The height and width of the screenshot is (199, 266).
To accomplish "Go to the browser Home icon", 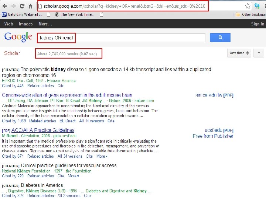I will [31, 6].
